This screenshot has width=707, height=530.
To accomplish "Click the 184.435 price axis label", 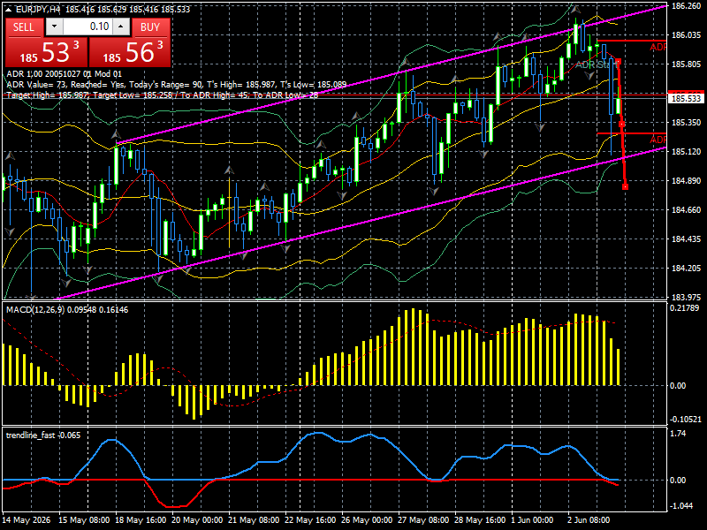I will (687, 238).
